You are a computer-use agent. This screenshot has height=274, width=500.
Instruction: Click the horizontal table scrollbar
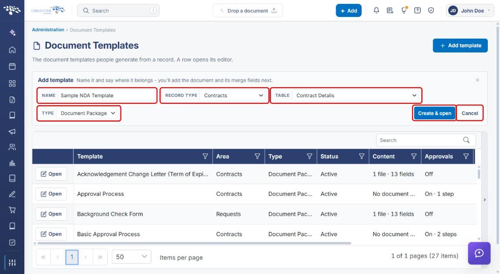194,243
